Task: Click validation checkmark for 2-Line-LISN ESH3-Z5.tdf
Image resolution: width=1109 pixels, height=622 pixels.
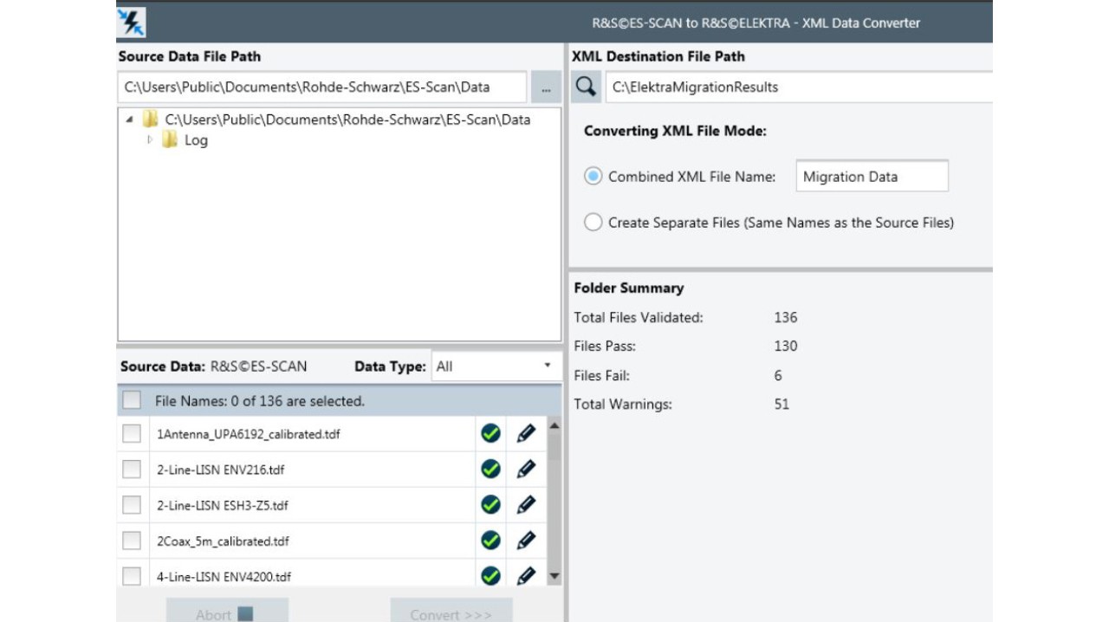Action: (490, 504)
